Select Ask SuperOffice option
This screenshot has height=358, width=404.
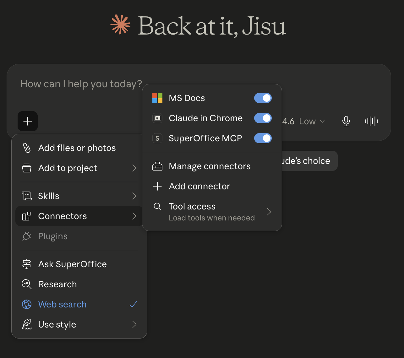[79, 264]
